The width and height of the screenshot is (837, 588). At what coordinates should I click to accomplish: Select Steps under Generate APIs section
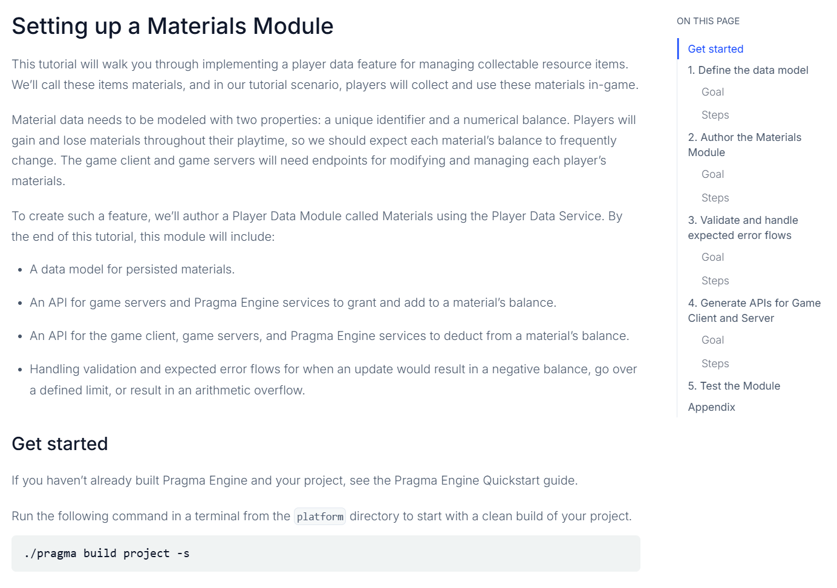click(715, 364)
